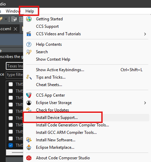Screen dimensions: 151x162
Task: Open the Texas Instruments connection dropdown
Action: pos(15,66)
